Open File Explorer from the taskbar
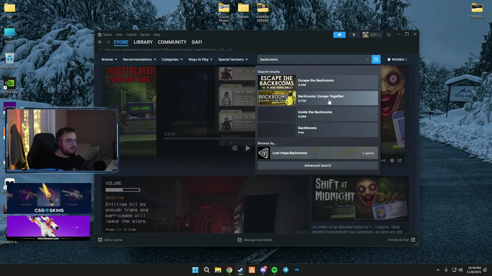The height and width of the screenshot is (276, 492). [x=218, y=270]
